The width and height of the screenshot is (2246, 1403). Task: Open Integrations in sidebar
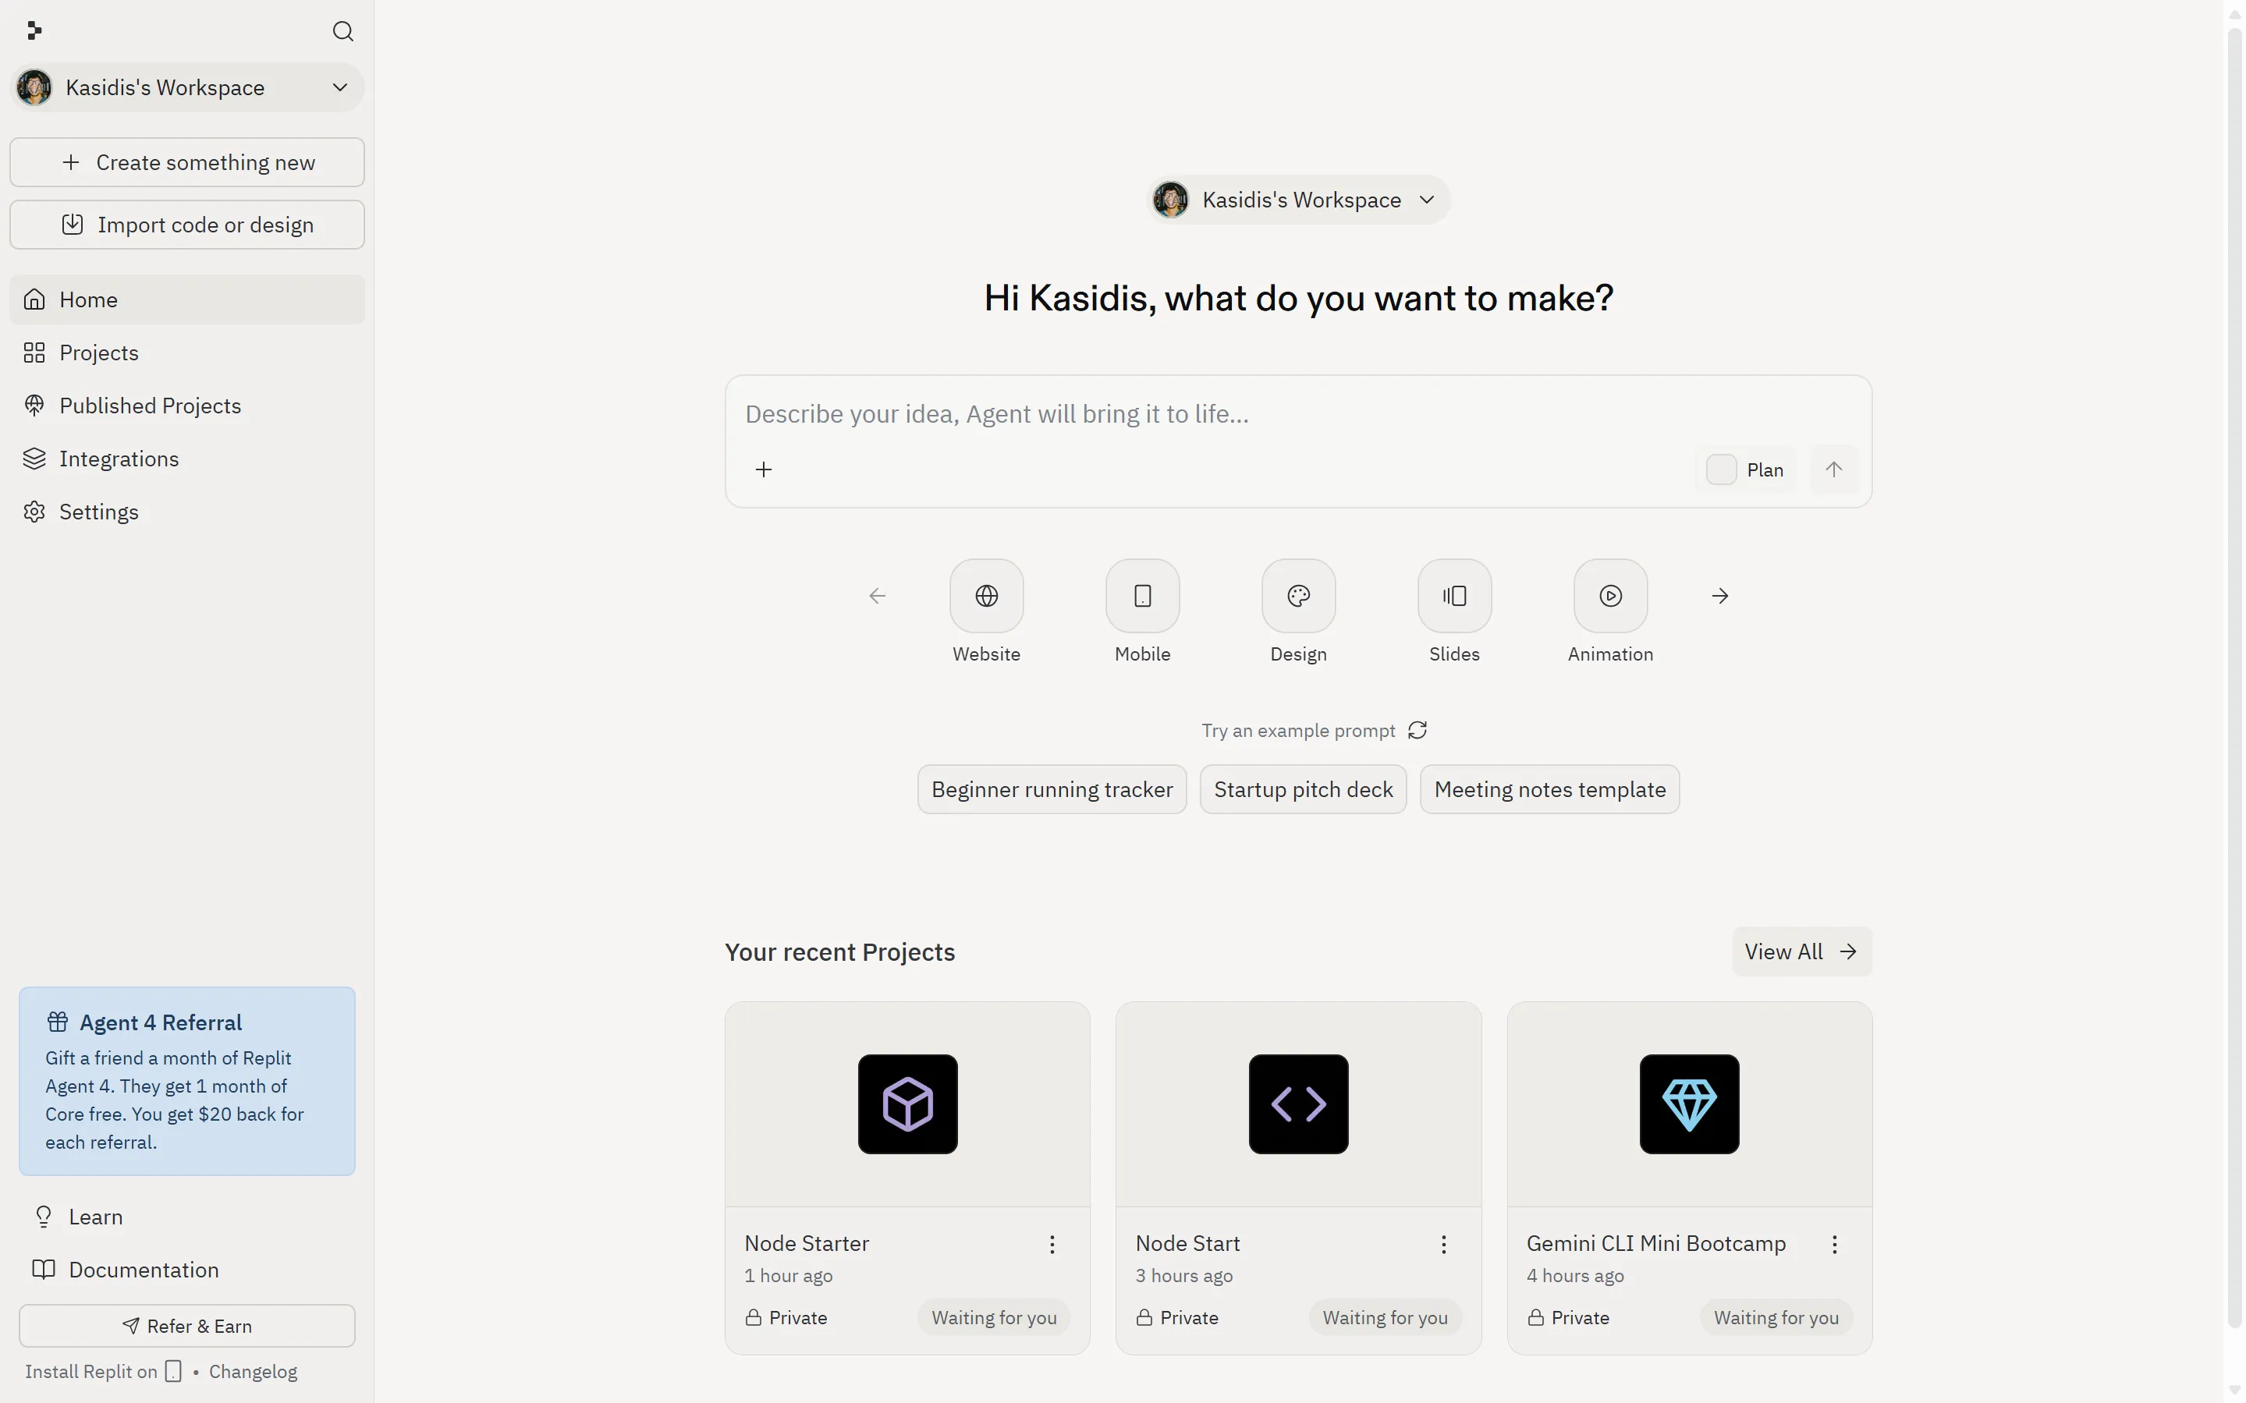point(186,459)
